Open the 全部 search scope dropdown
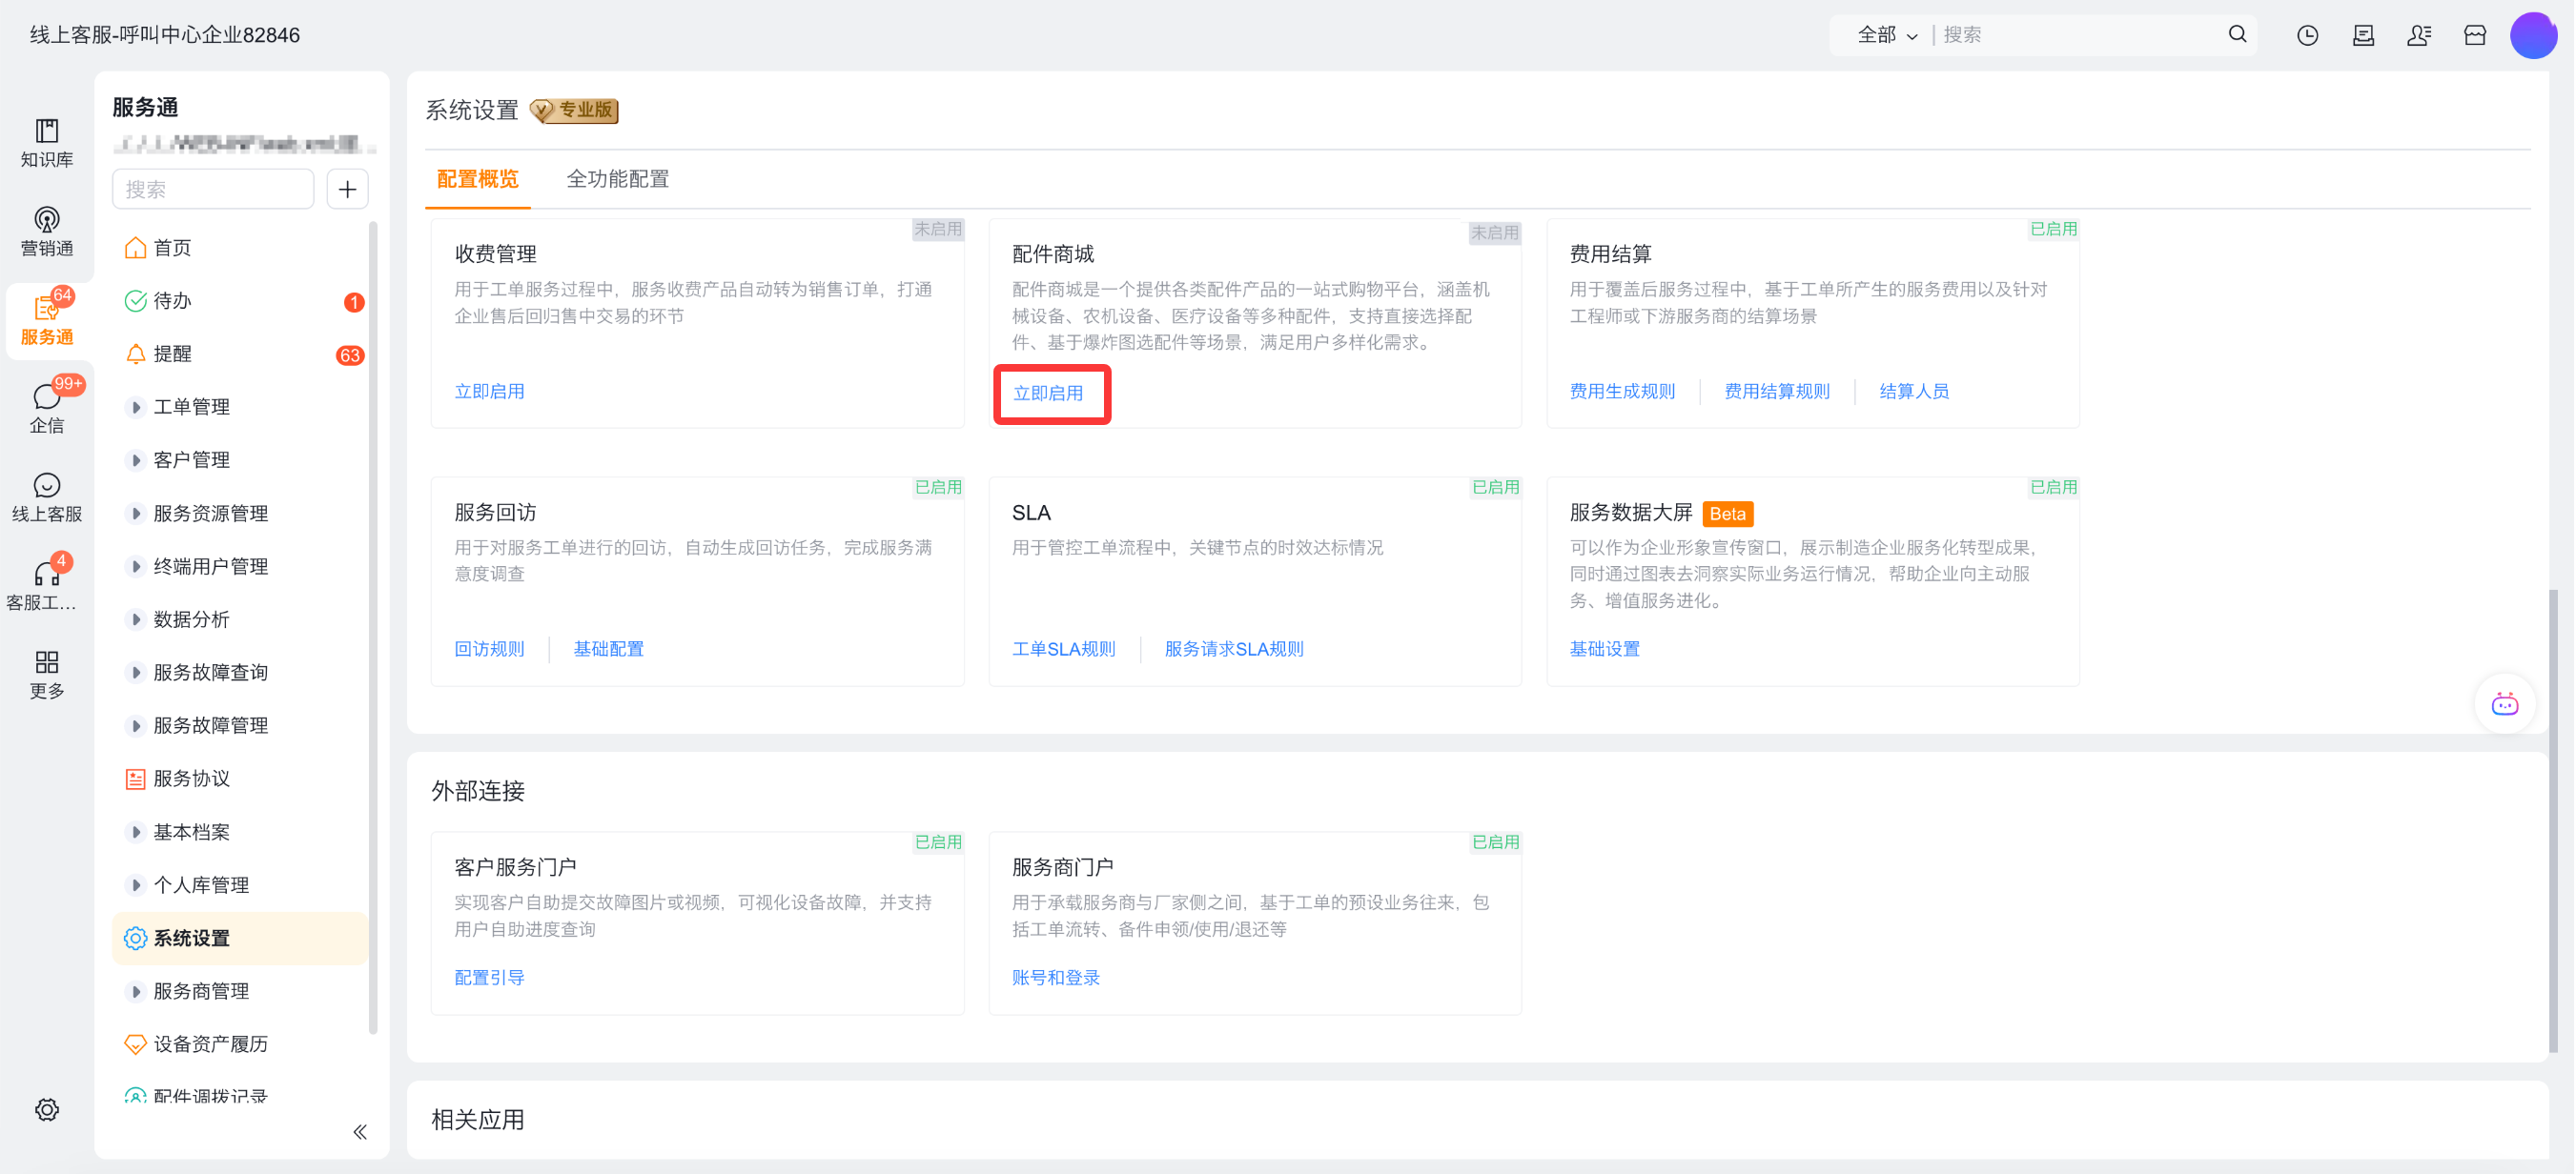 pos(1886,35)
